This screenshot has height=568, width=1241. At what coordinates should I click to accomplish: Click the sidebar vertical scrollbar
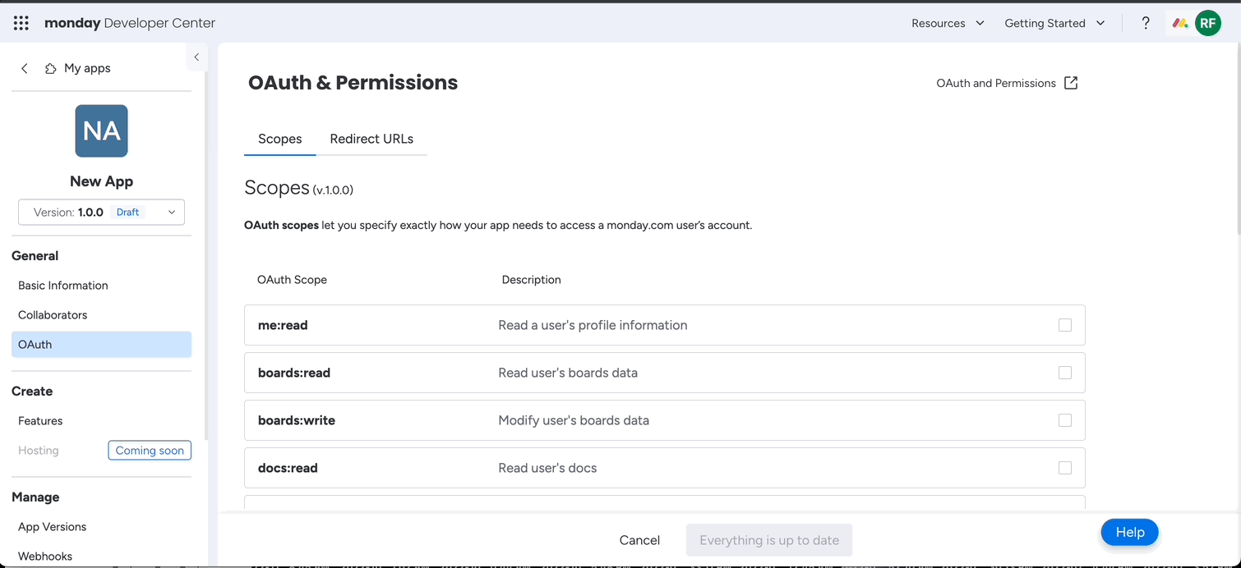click(206, 254)
